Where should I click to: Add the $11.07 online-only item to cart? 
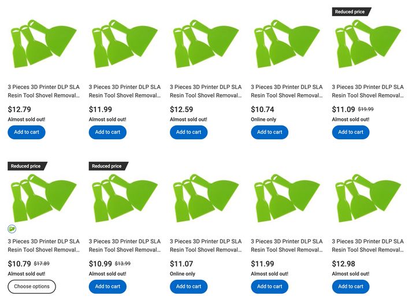pos(188,286)
